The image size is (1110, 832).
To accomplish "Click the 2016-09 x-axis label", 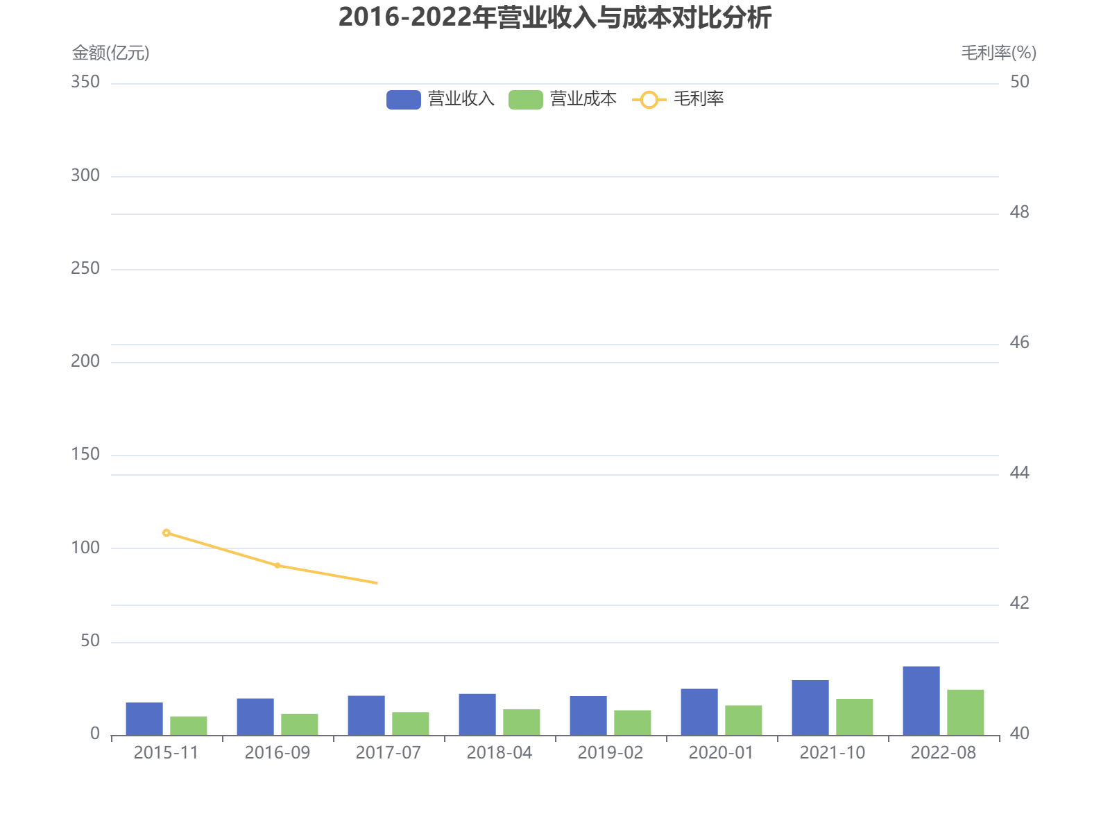I will [277, 753].
